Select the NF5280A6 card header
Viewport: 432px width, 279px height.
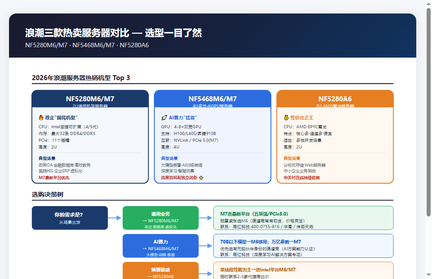[335, 99]
